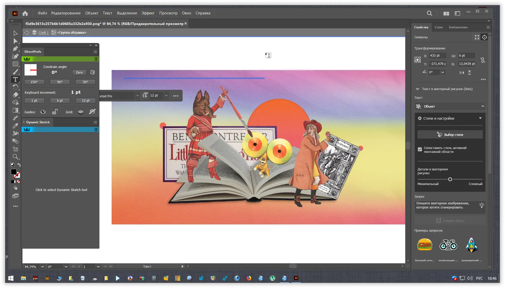Uncheck match active artboard style checkbox
This screenshot has width=505, height=288.
pos(420,150)
